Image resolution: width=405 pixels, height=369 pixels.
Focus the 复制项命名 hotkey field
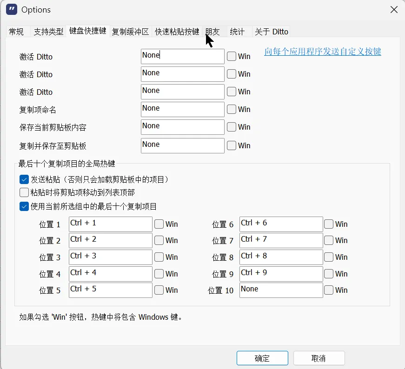point(183,109)
